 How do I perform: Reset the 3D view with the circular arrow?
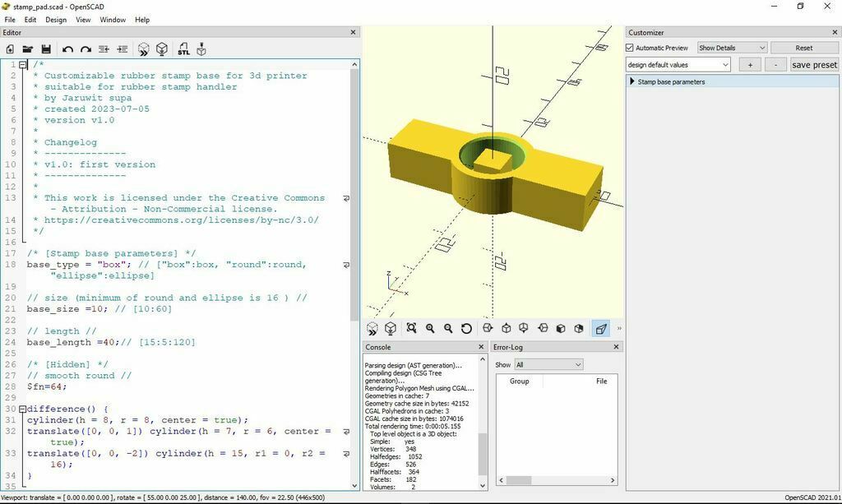point(466,329)
